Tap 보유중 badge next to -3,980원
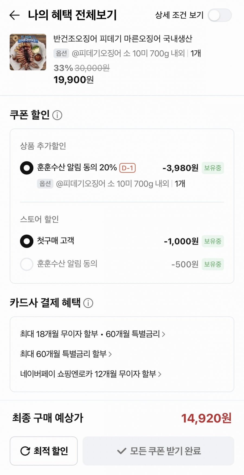Image resolution: width=244 pixels, height=475 pixels. 213,168
